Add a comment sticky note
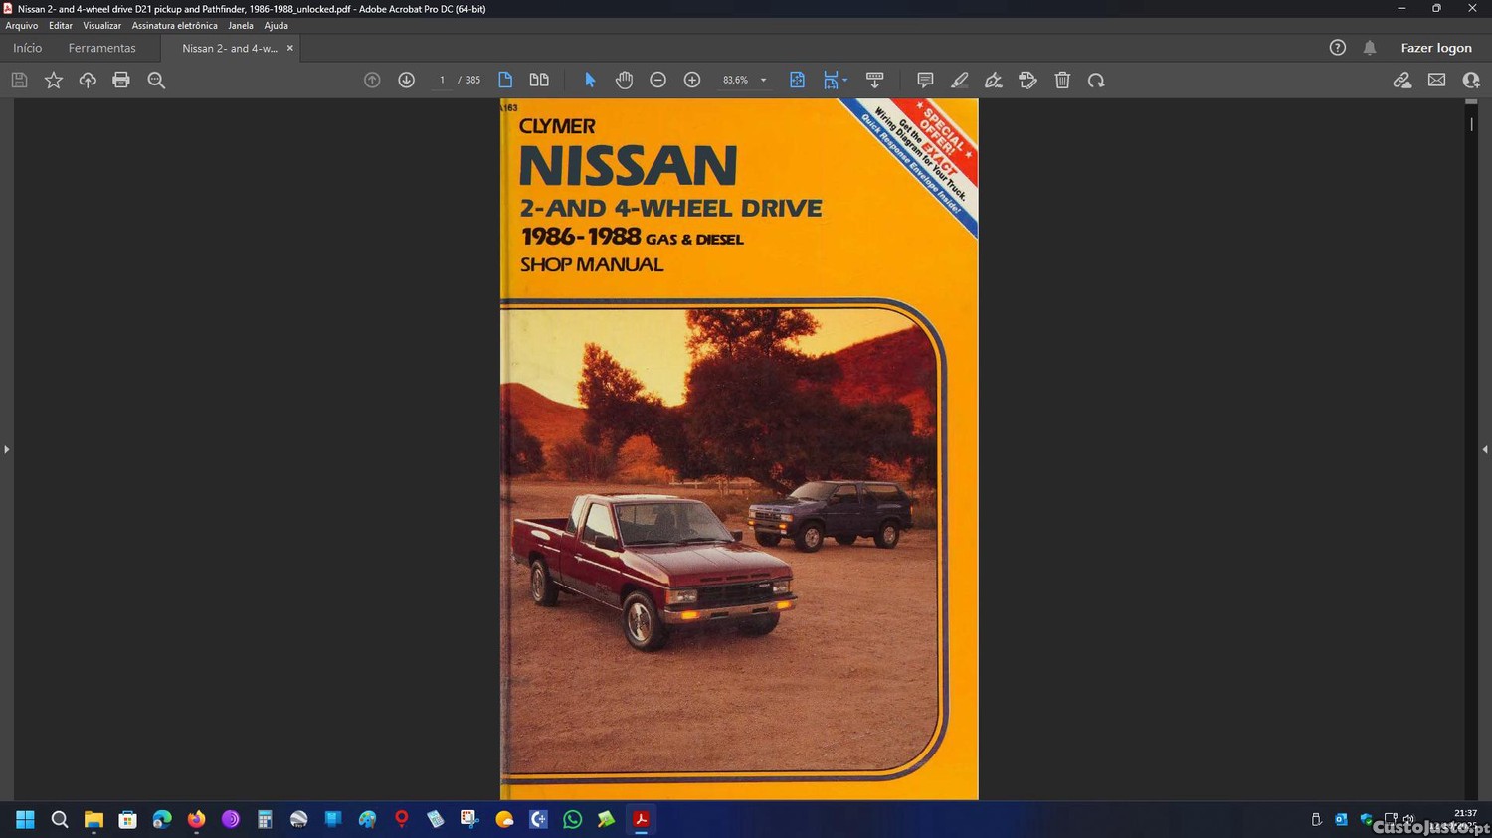 925,81
